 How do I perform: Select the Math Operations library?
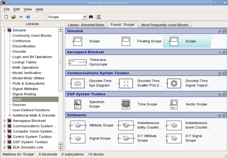[x=26, y=68]
